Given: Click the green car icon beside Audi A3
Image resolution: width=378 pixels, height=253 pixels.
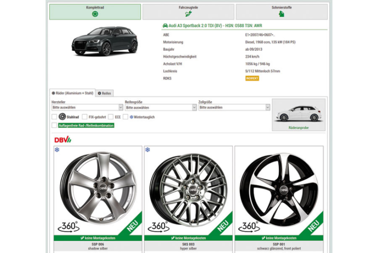Looking at the screenshot, I should pos(165,25).
